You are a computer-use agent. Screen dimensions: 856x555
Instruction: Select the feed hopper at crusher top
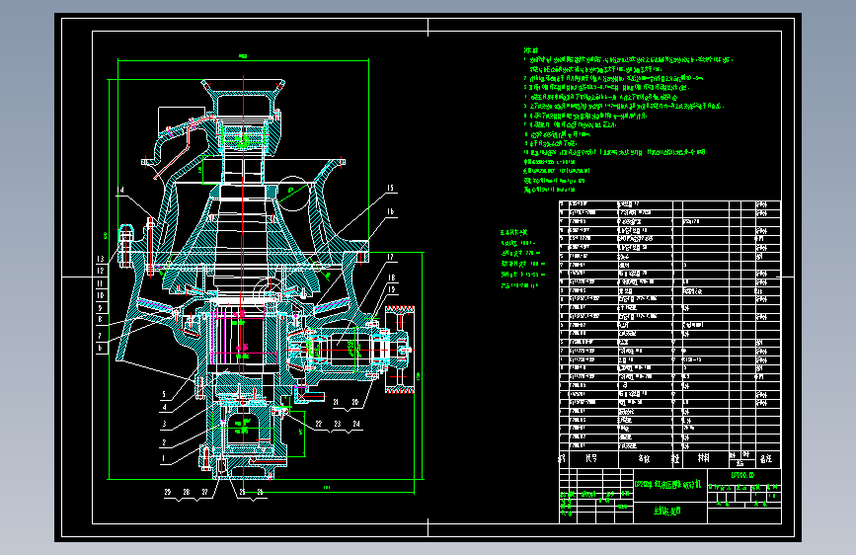pos(244,99)
